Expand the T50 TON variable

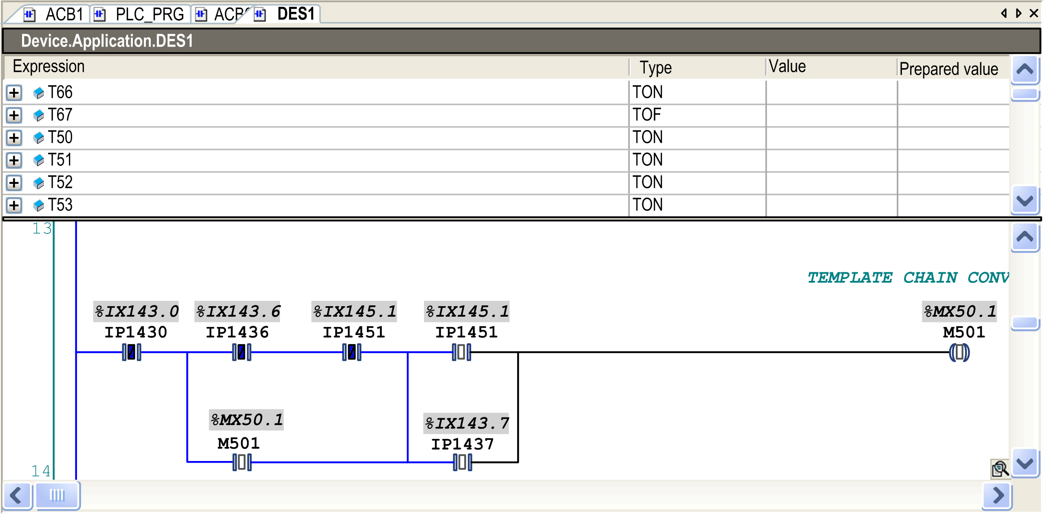[x=13, y=137]
